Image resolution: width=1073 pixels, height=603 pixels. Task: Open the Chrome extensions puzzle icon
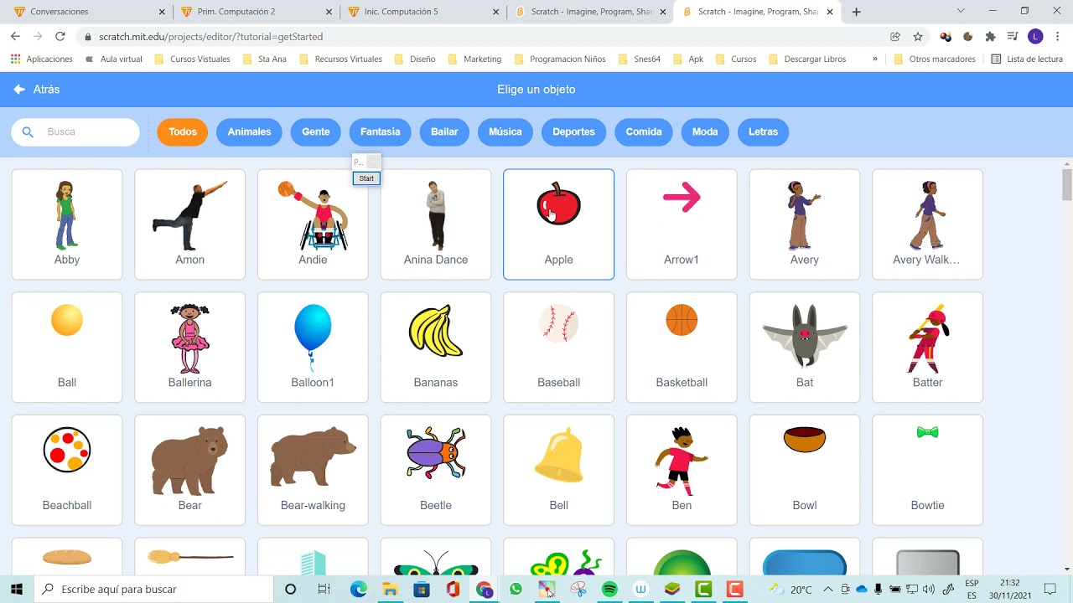(x=990, y=37)
